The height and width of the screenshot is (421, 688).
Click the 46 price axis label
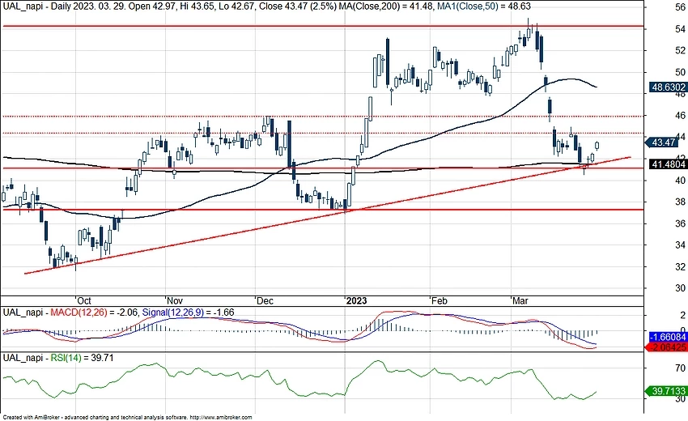click(680, 116)
